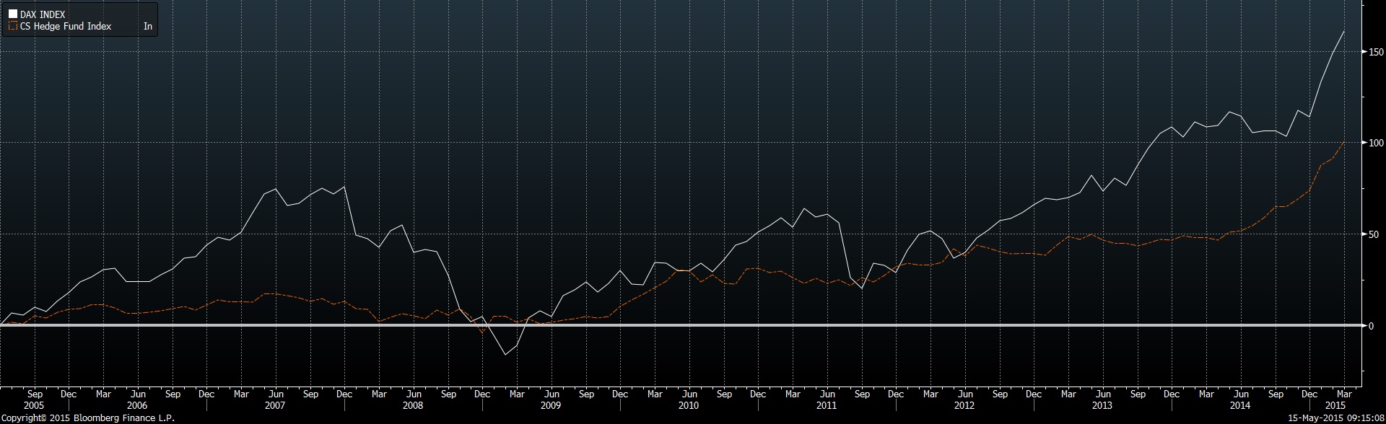Click the 2013 year label
Screen dimensions: 1386x424
(x=1102, y=406)
